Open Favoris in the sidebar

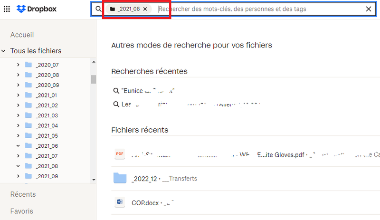coord(21,211)
